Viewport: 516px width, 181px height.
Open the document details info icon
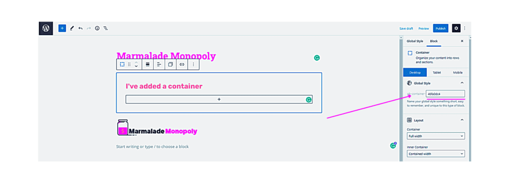click(x=97, y=28)
